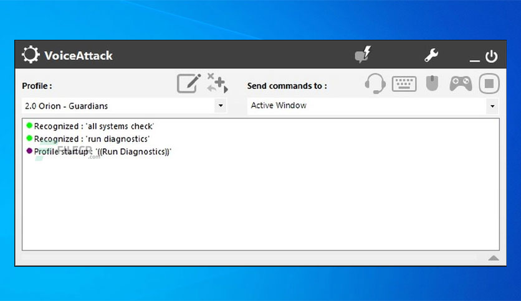
Task: Click the green dot beside 'all systems check'
Action: pyautogui.click(x=29, y=125)
